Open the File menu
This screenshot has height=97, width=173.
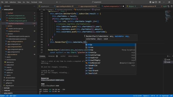point(2,2)
